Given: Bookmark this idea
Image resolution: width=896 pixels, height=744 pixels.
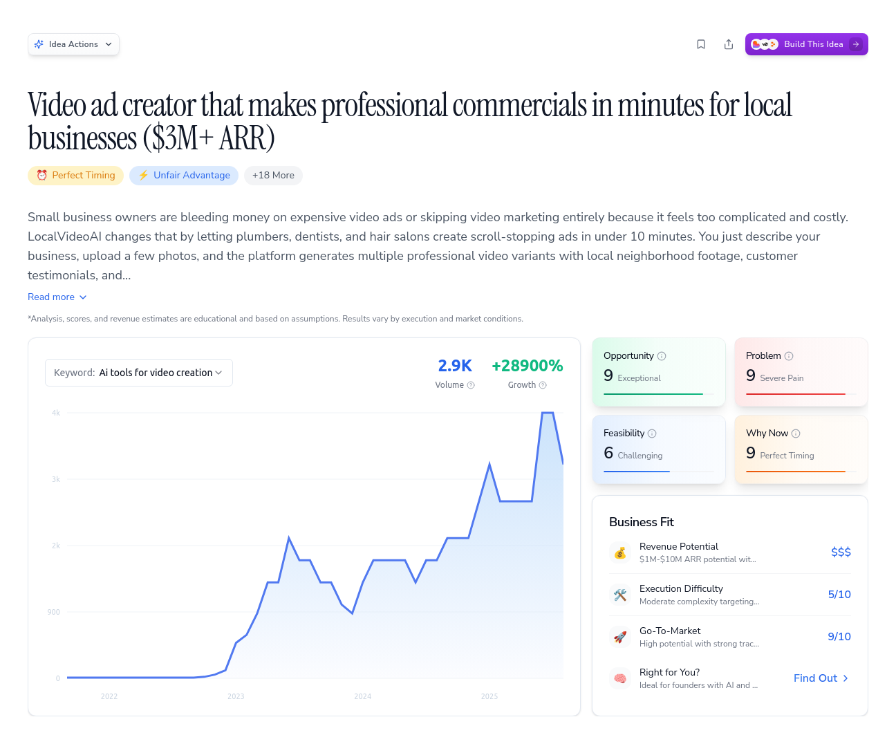Looking at the screenshot, I should 701,44.
